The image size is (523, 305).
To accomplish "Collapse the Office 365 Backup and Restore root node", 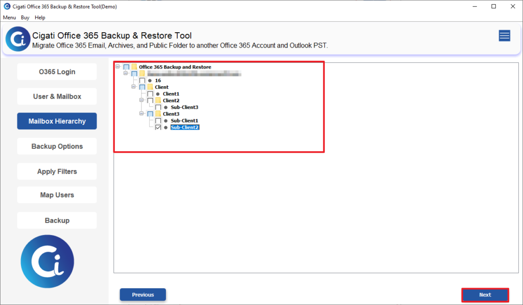I will tap(118, 66).
